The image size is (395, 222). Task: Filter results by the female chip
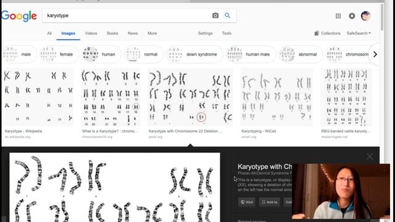click(x=59, y=54)
